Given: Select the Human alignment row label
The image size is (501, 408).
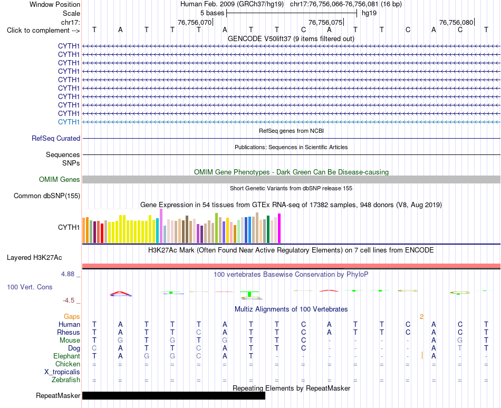Looking at the screenshot, I should point(69,324).
